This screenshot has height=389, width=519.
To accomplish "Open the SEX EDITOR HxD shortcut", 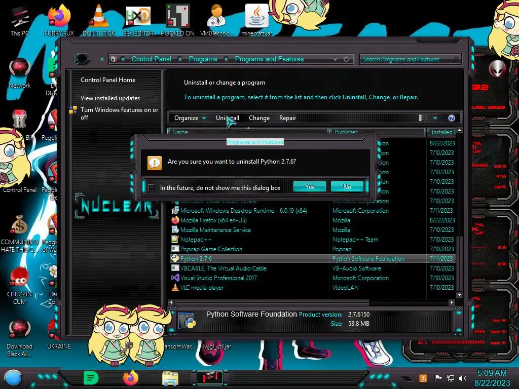I will click(x=138, y=21).
